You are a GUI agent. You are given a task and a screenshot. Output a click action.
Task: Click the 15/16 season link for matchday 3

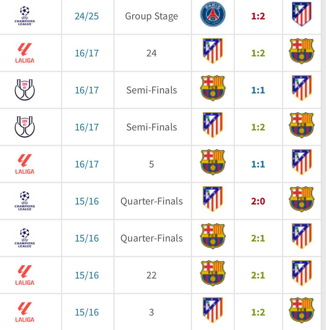87,312
